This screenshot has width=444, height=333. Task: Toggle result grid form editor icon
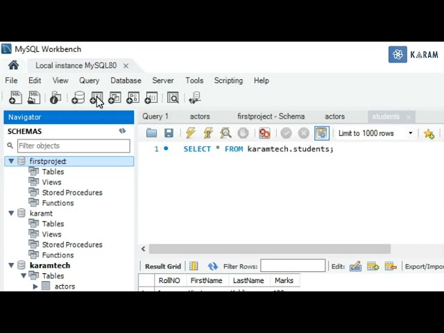[194, 266]
